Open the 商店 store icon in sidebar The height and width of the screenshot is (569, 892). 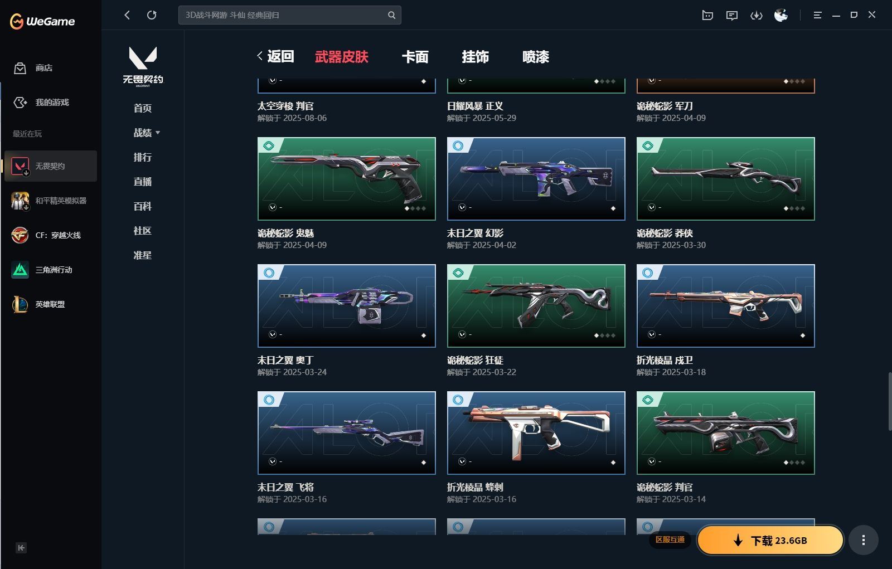[x=20, y=68]
